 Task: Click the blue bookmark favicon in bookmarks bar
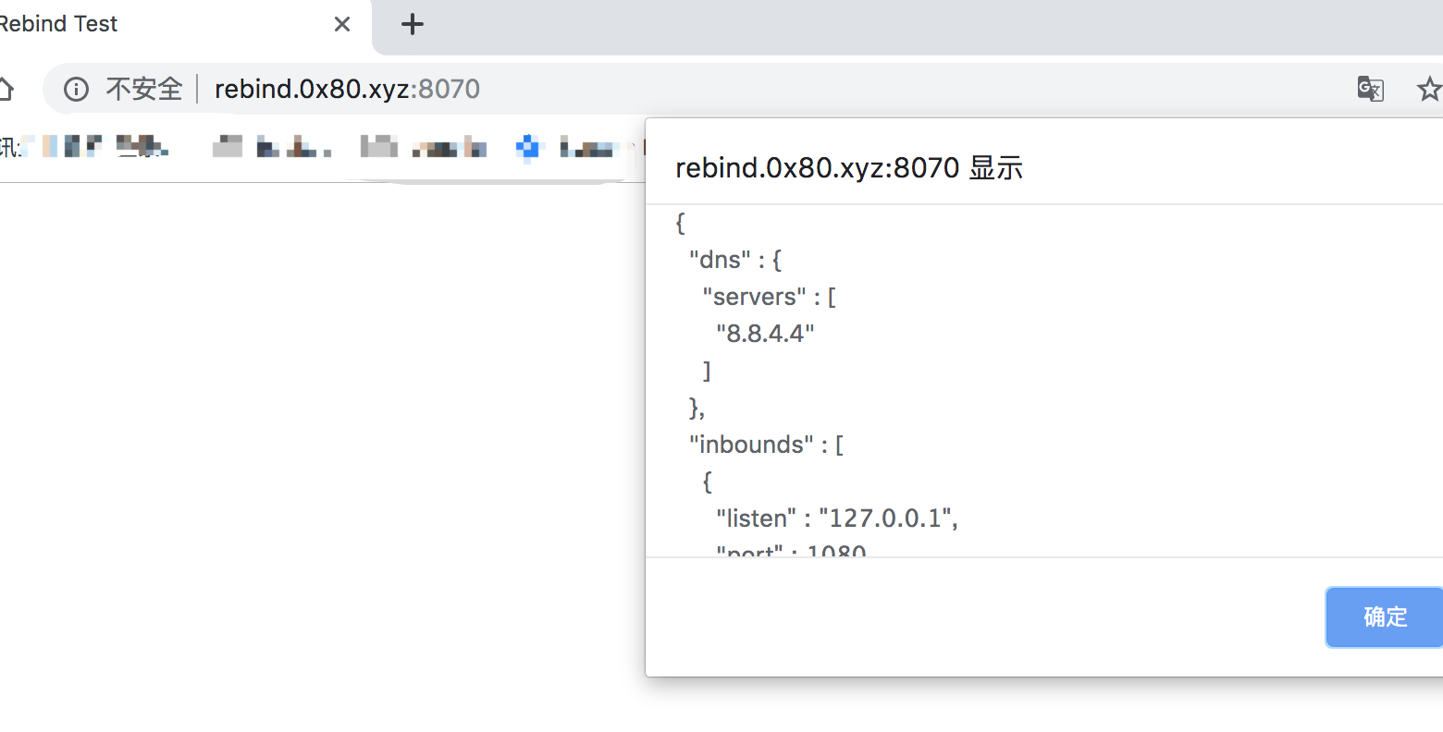point(528,147)
